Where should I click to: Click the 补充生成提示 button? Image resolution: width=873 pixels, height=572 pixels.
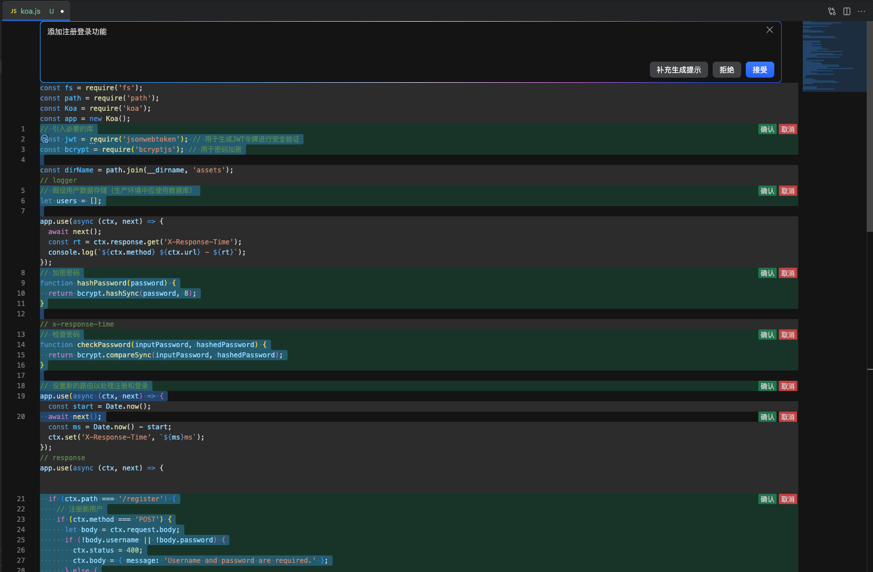(679, 70)
